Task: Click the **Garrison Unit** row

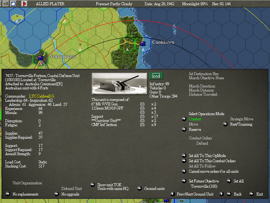Action: coord(124,120)
